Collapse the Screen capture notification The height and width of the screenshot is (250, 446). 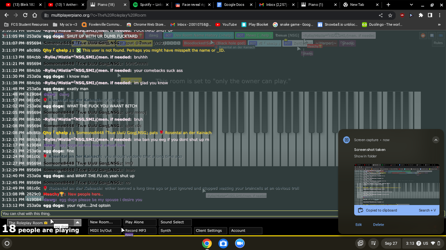click(x=436, y=140)
